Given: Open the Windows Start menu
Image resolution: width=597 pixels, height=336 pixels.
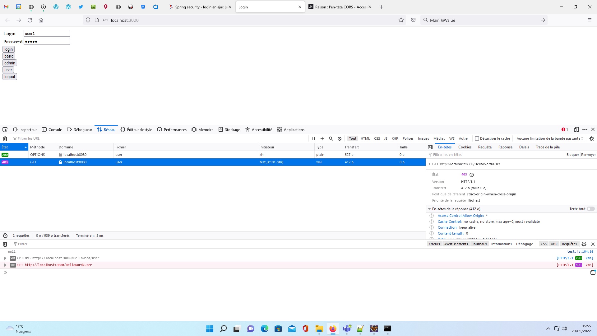Looking at the screenshot, I should click(210, 329).
